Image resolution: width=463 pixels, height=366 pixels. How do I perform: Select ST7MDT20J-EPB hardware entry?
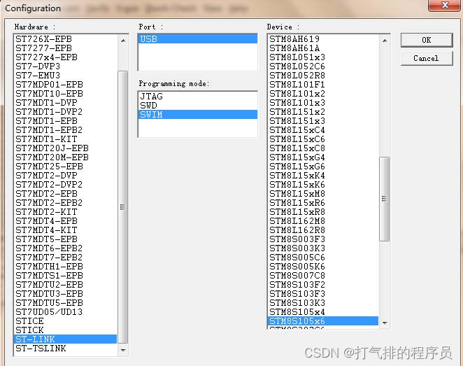(66, 148)
